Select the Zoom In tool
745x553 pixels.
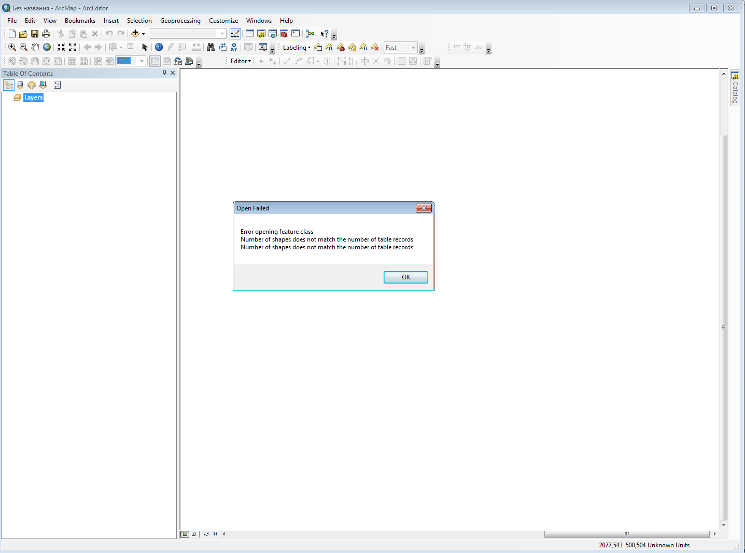tap(12, 47)
